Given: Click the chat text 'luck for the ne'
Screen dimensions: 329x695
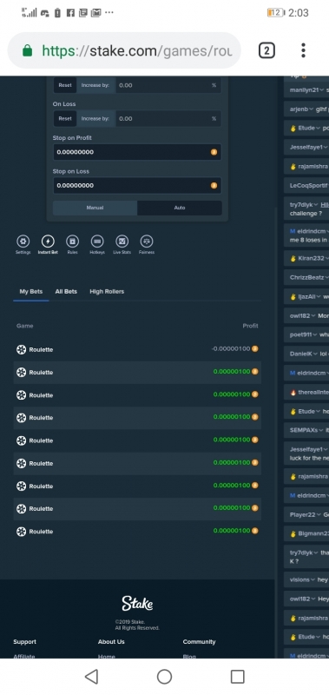Looking at the screenshot, I should (309, 459).
